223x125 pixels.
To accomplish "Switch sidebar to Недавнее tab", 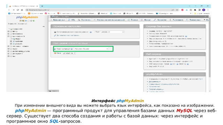I will pos(12,24).
